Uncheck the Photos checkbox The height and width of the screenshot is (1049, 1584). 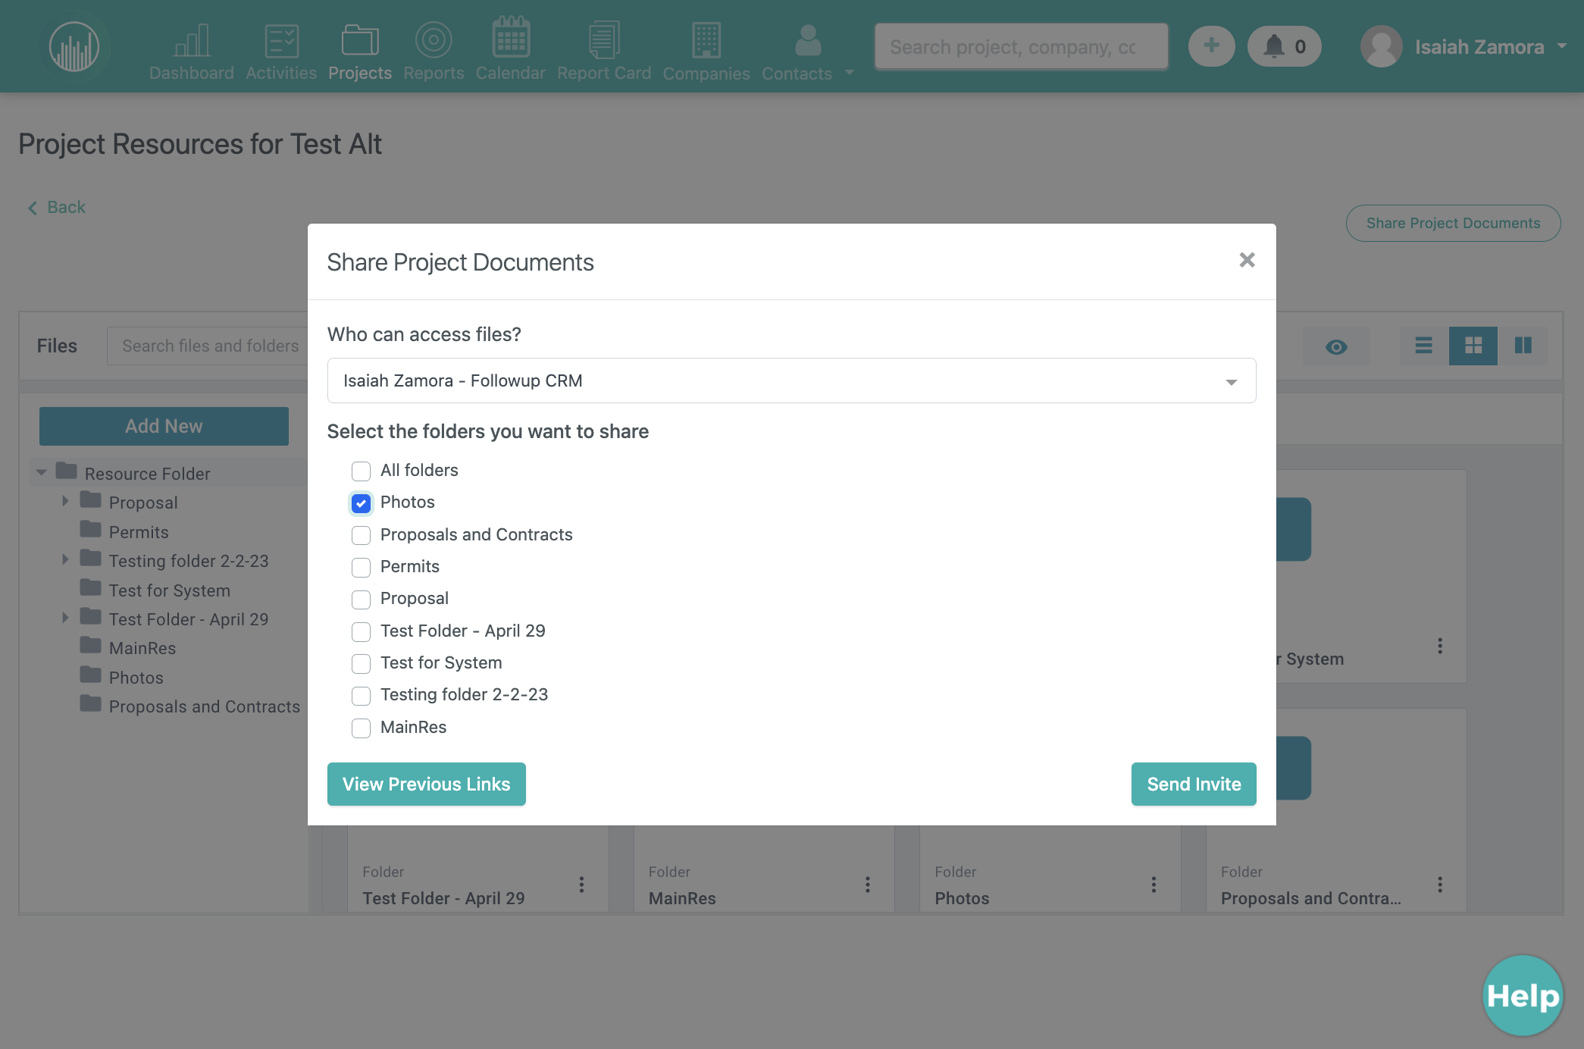[361, 503]
